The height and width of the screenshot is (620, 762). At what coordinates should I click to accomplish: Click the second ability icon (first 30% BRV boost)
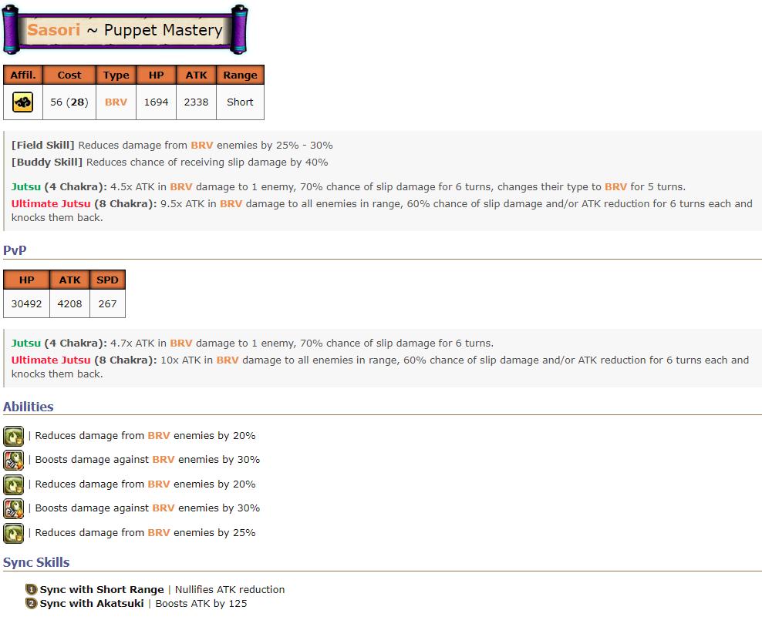click(14, 460)
